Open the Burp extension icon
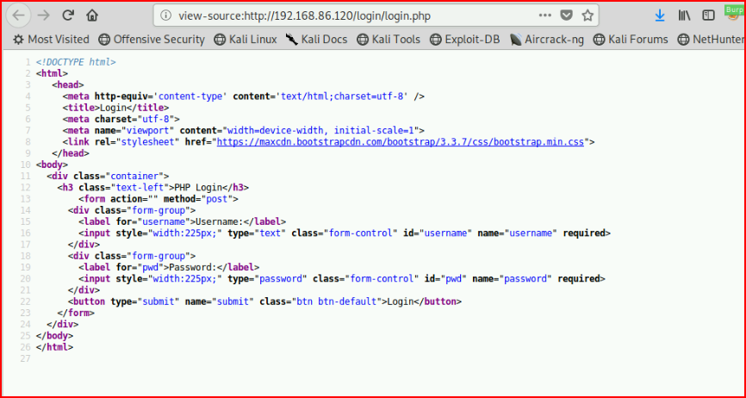The width and height of the screenshot is (746, 398). click(x=735, y=13)
